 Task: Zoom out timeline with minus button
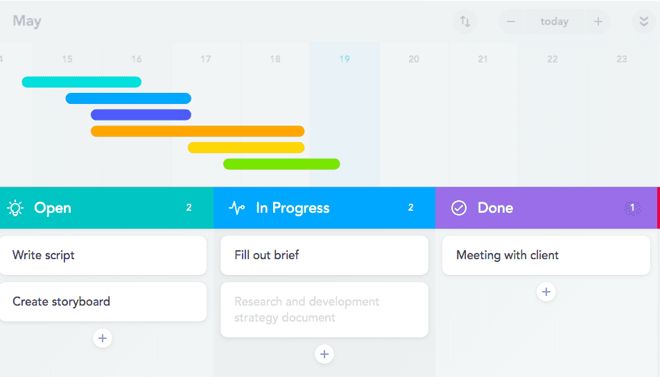tap(511, 21)
